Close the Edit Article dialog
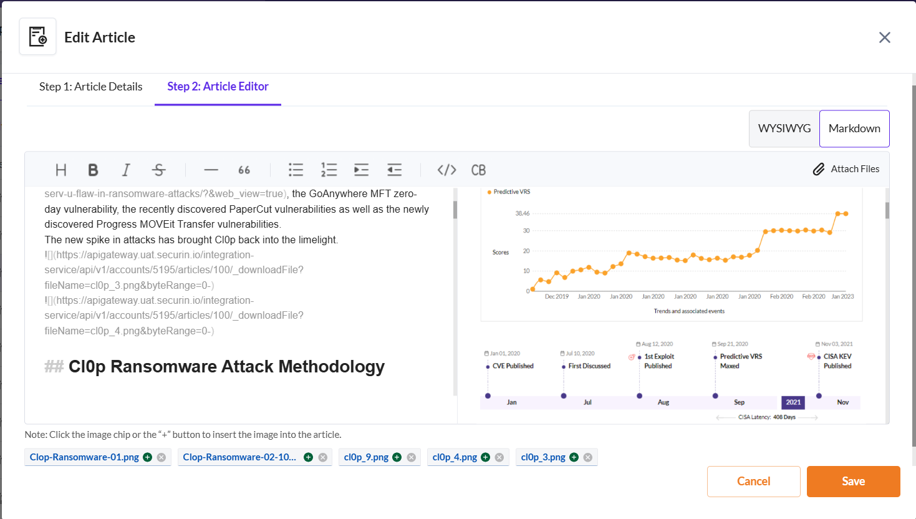 pyautogui.click(x=885, y=37)
